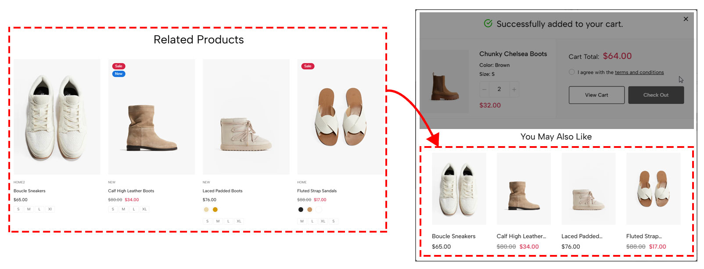
Task: Select size S for Boucle Sneakers
Action: click(x=18, y=209)
